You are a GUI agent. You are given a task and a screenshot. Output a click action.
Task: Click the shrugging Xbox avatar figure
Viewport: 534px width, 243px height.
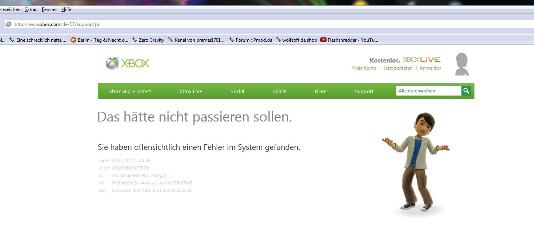(x=416, y=162)
